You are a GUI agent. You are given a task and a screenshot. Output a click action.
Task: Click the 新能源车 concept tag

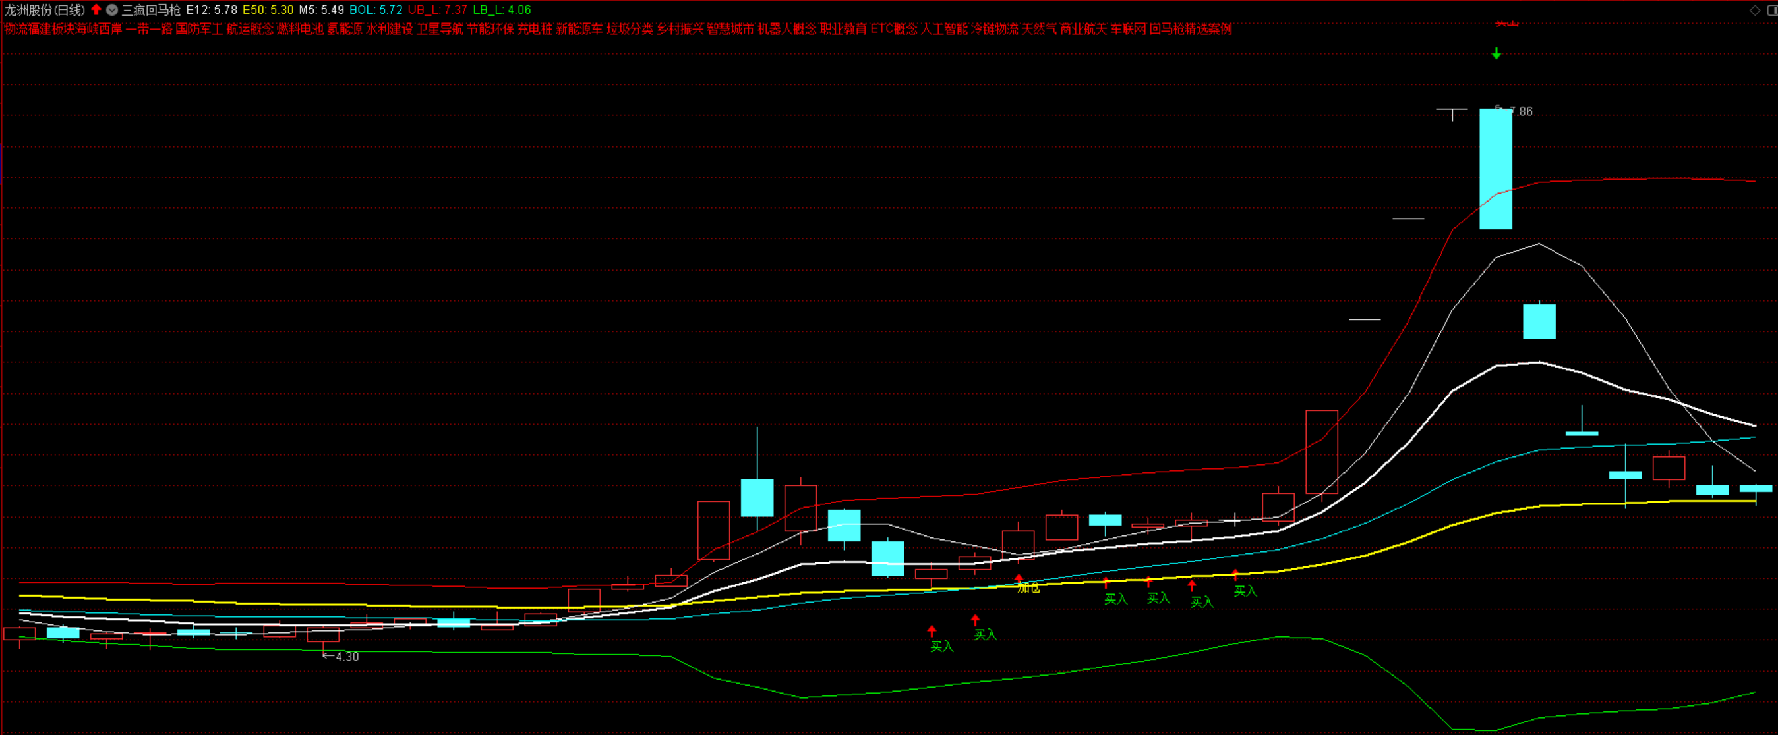pyautogui.click(x=578, y=28)
